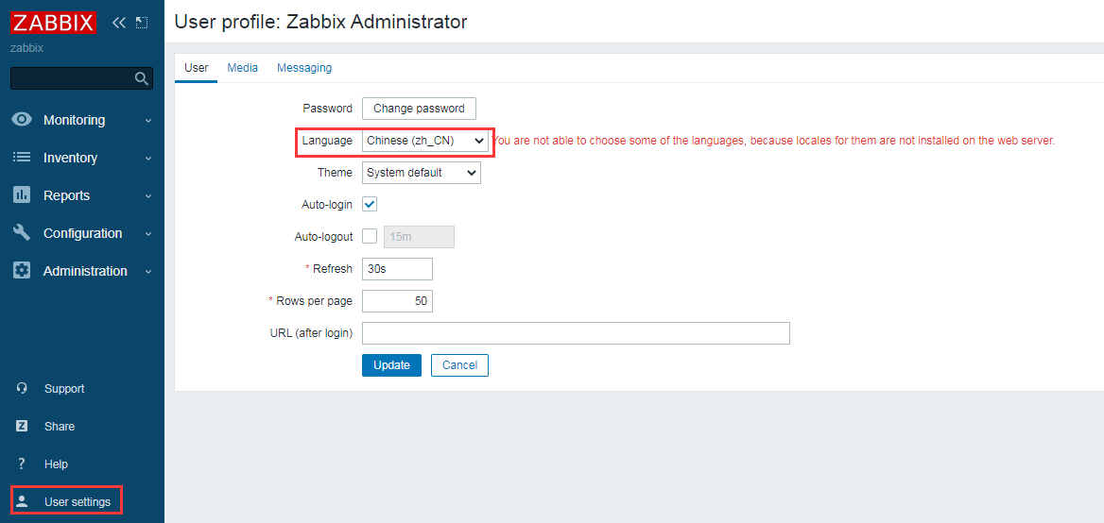
Task: Open User settings in the sidebar
Action: [x=77, y=501]
